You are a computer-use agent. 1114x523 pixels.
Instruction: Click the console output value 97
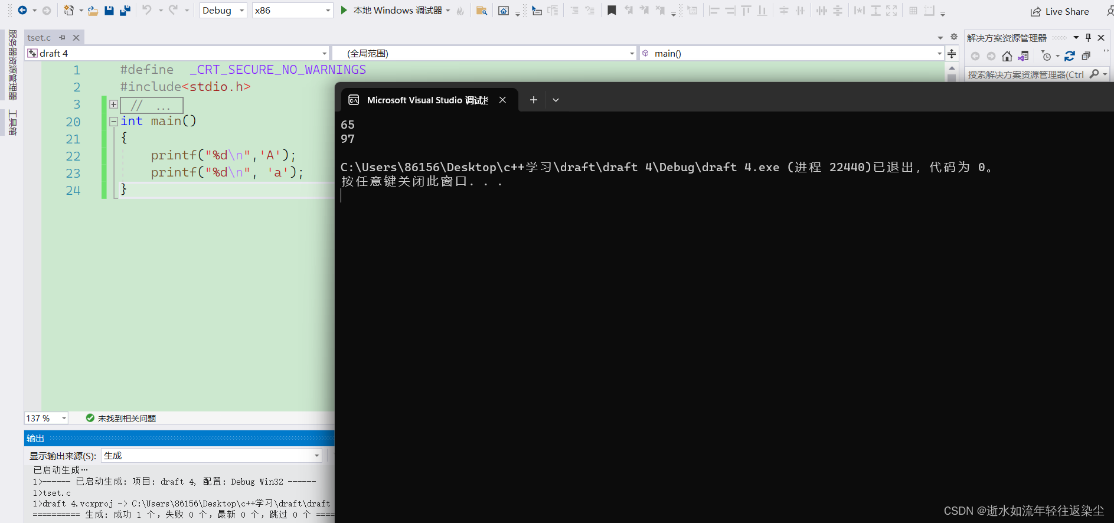(x=348, y=139)
